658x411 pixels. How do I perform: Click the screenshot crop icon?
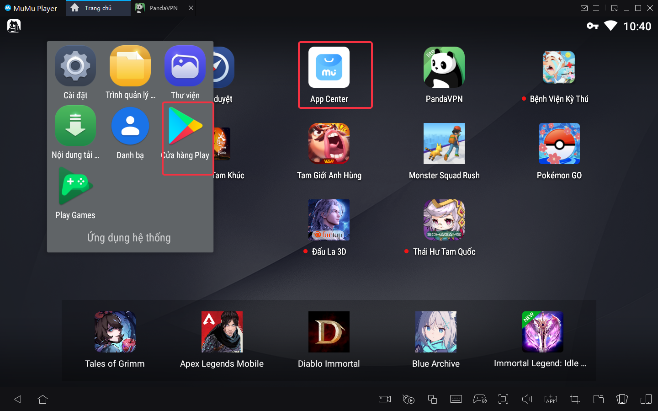coord(575,399)
